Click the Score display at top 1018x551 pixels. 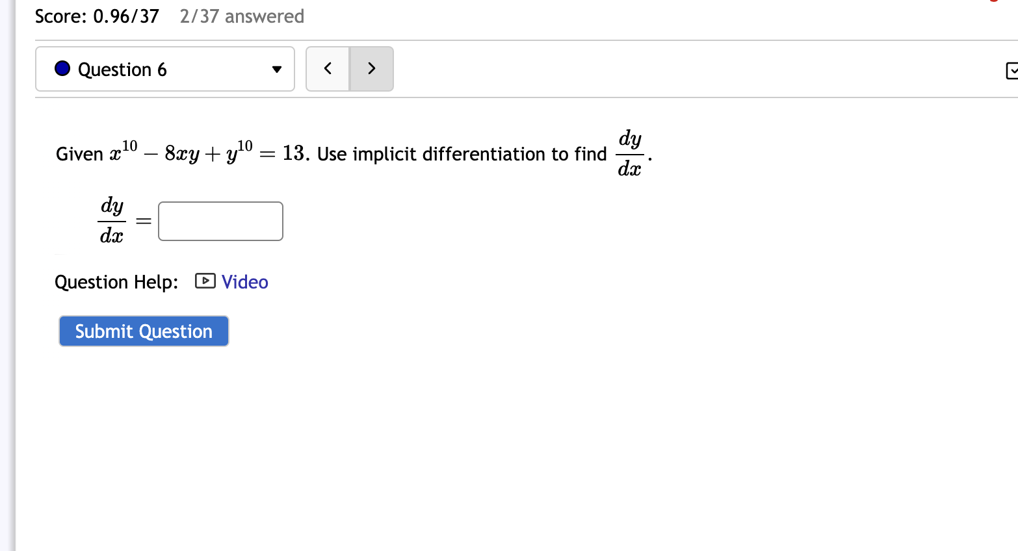tap(96, 16)
